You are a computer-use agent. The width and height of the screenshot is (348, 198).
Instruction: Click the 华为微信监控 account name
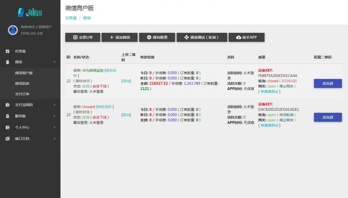(x=93, y=70)
